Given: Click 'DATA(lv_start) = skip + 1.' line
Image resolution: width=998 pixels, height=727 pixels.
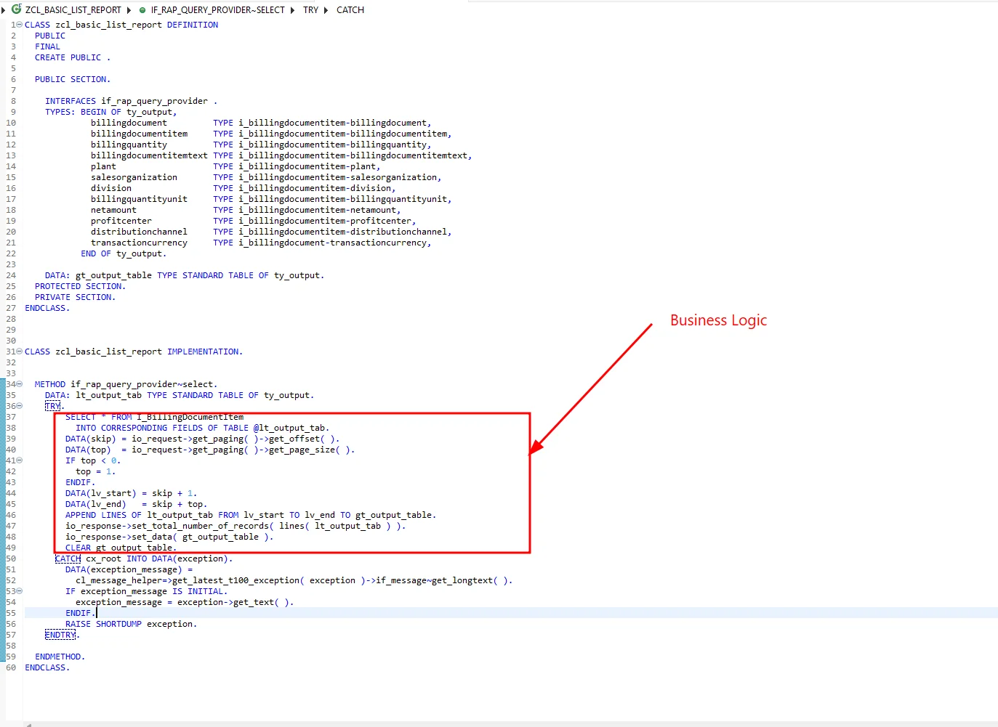Looking at the screenshot, I should click(x=131, y=493).
